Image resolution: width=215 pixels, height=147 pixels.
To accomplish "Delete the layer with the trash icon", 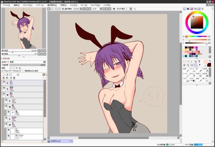I will (14, 78).
